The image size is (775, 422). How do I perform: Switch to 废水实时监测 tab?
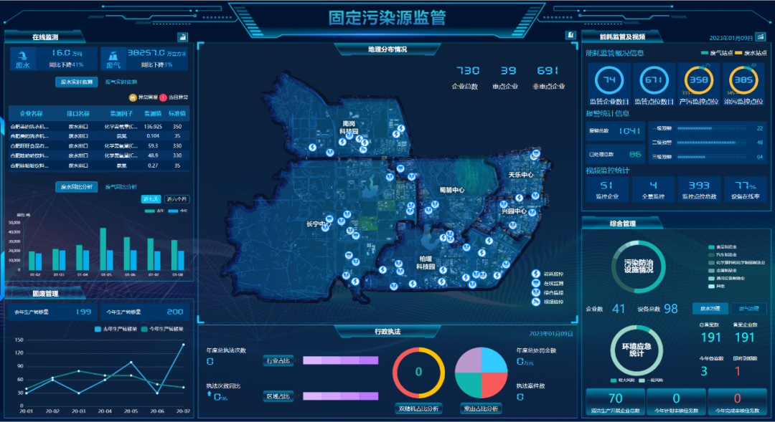(77, 82)
